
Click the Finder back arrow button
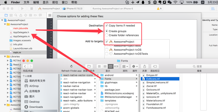(x=25, y=67)
